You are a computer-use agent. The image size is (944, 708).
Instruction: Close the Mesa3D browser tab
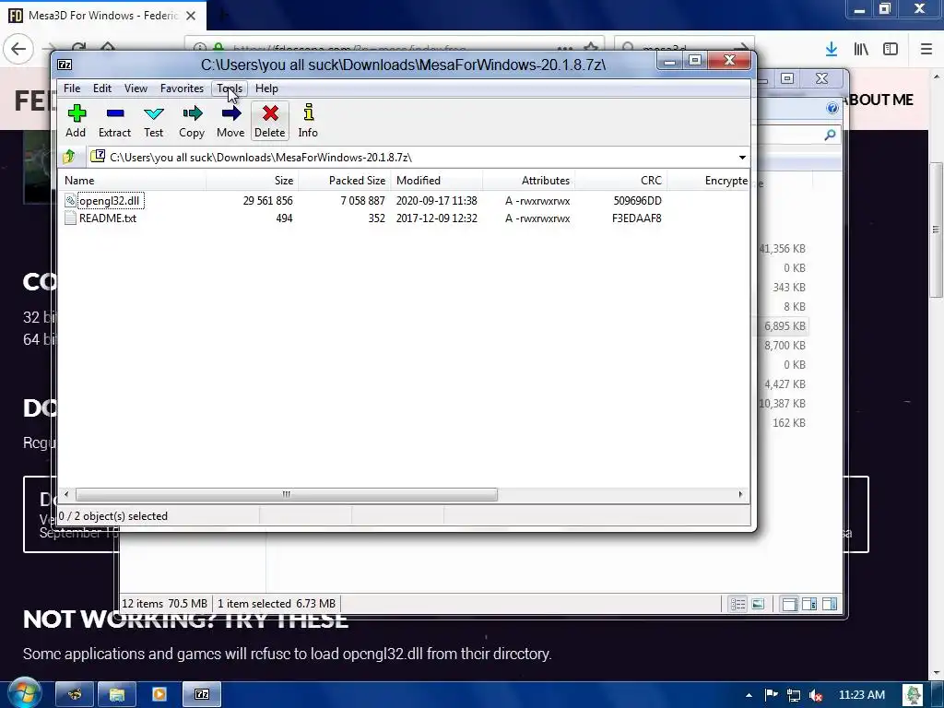click(x=191, y=16)
